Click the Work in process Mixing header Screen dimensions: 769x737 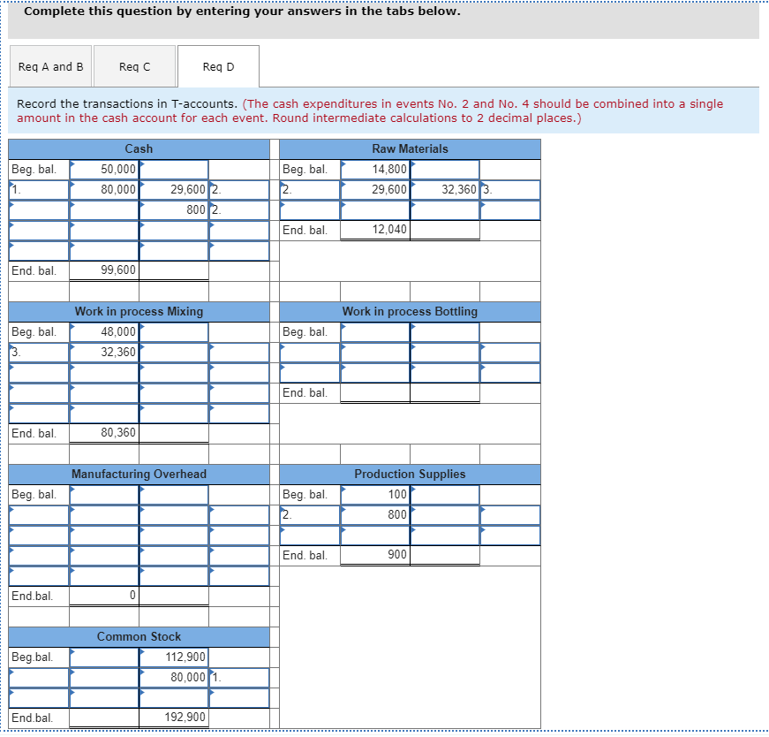pos(139,311)
